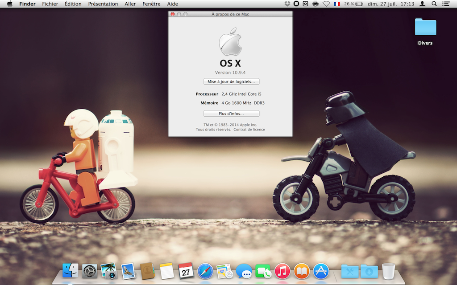Open the Utilities folder stack in Dock

[x=350, y=271]
